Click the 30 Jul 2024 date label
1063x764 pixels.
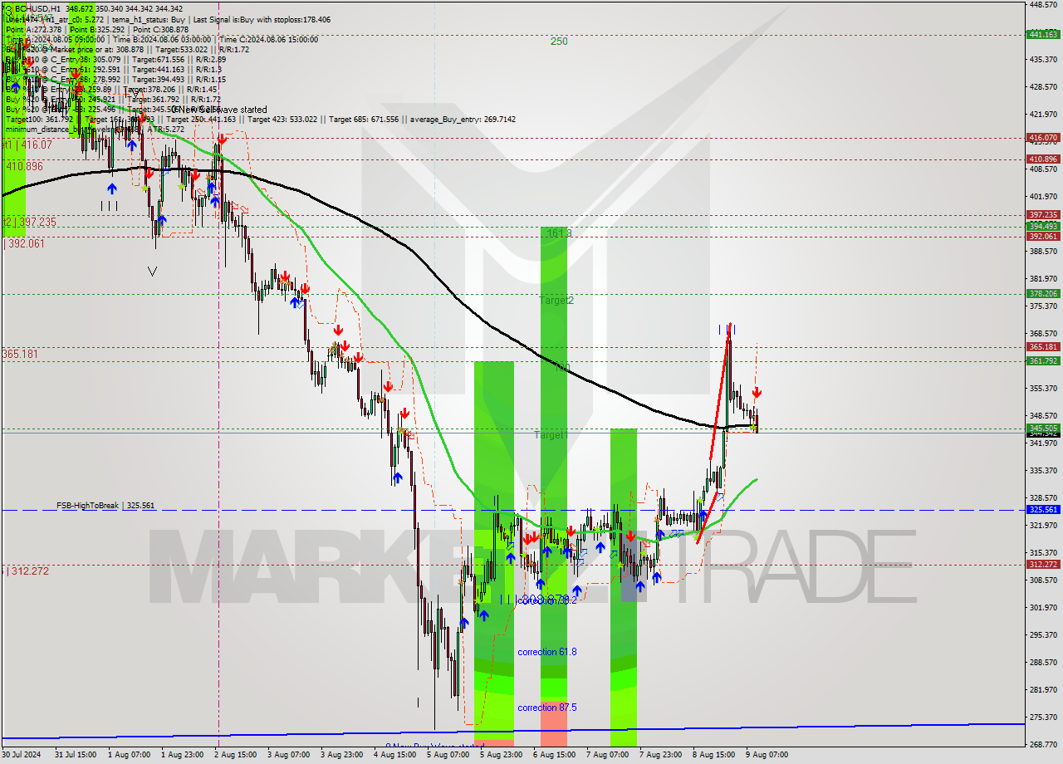(x=21, y=755)
